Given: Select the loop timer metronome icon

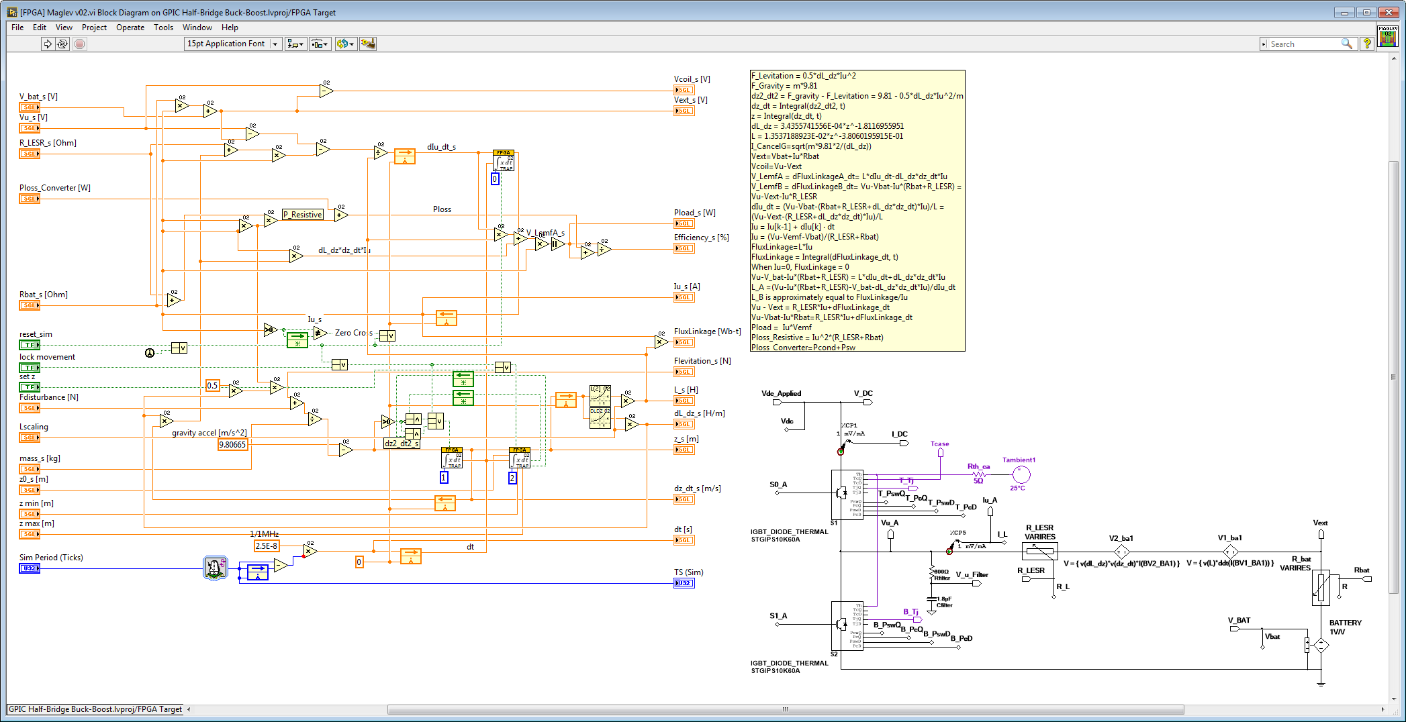Looking at the screenshot, I should 215,568.
